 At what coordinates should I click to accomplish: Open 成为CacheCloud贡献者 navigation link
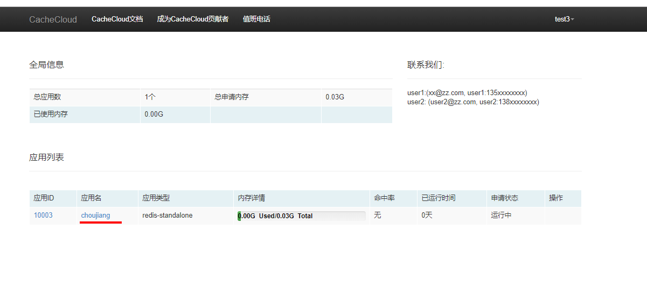click(193, 19)
